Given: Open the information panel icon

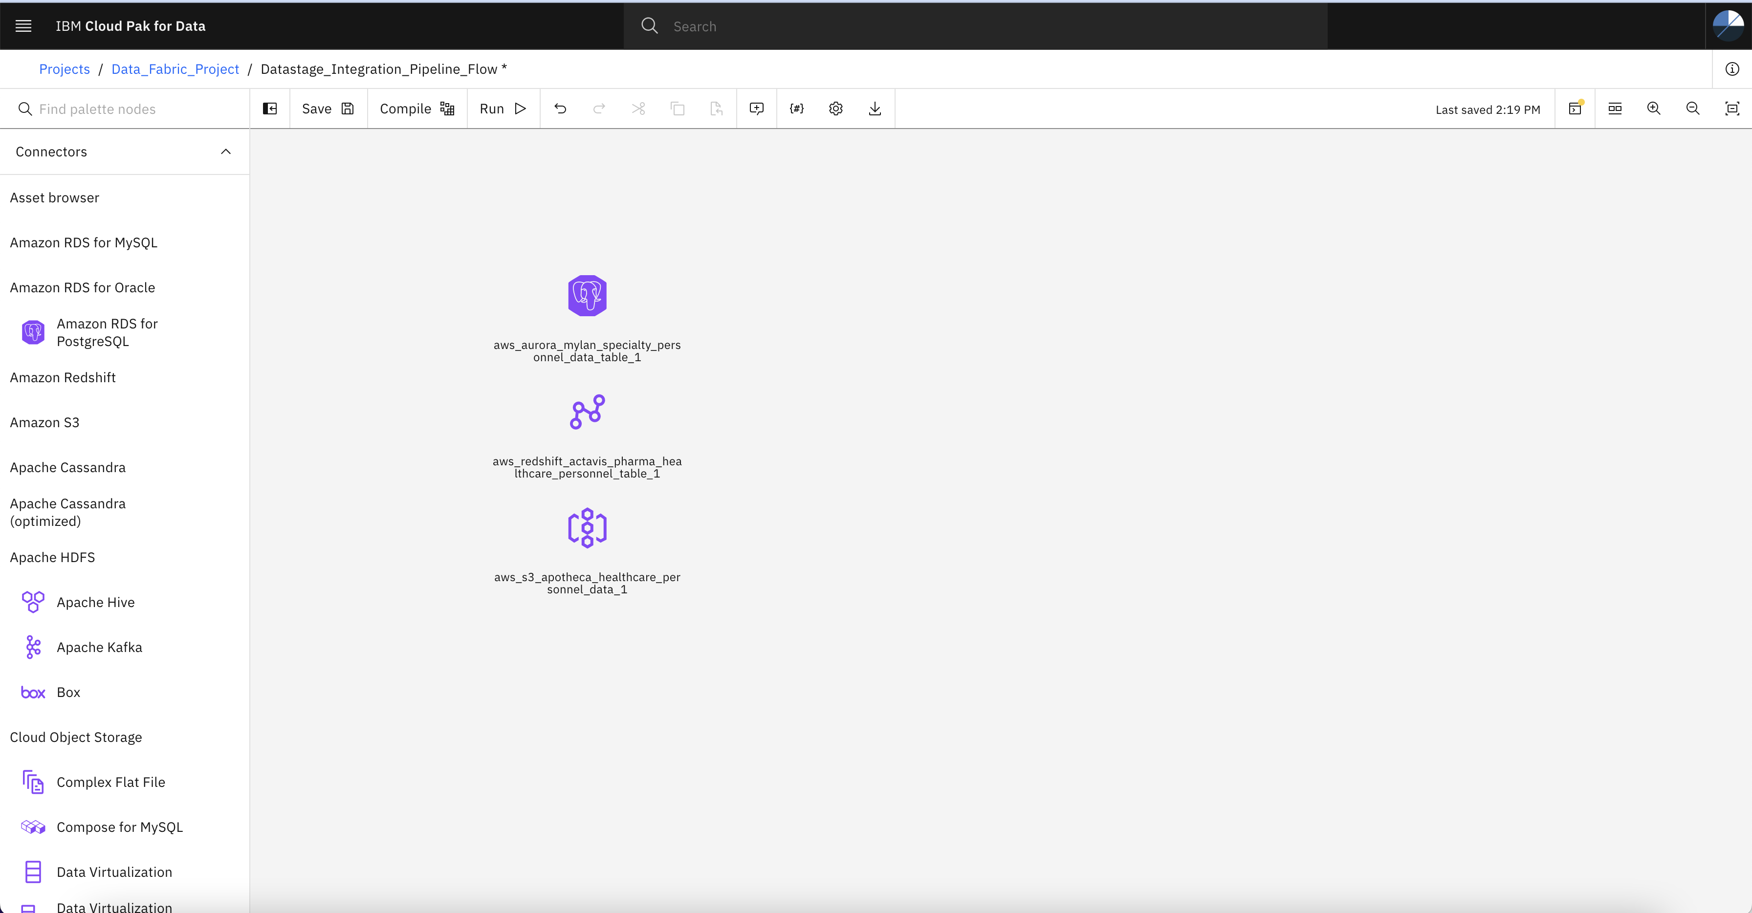Looking at the screenshot, I should coord(1731,68).
